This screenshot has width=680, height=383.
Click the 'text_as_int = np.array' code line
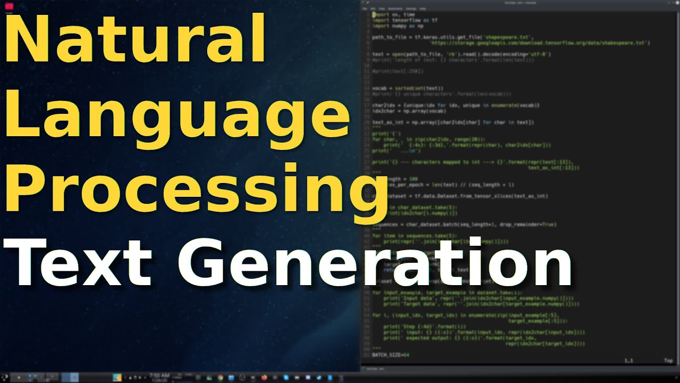coord(453,122)
